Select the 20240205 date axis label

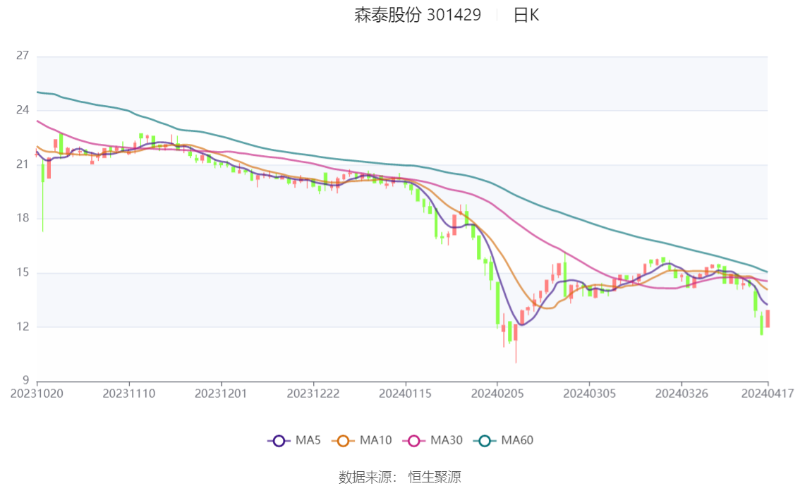[x=497, y=394]
